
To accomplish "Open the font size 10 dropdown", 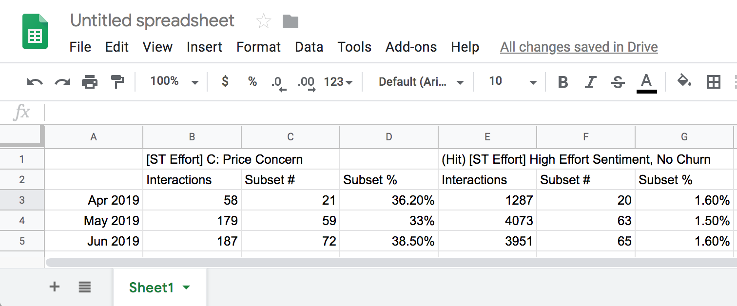I will (x=512, y=81).
